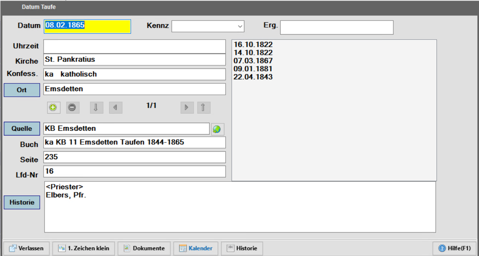
Task: Click the 1. Zeichen klein button
Action: tap(84, 248)
